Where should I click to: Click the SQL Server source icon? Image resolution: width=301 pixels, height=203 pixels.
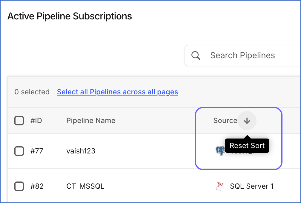[220, 186]
